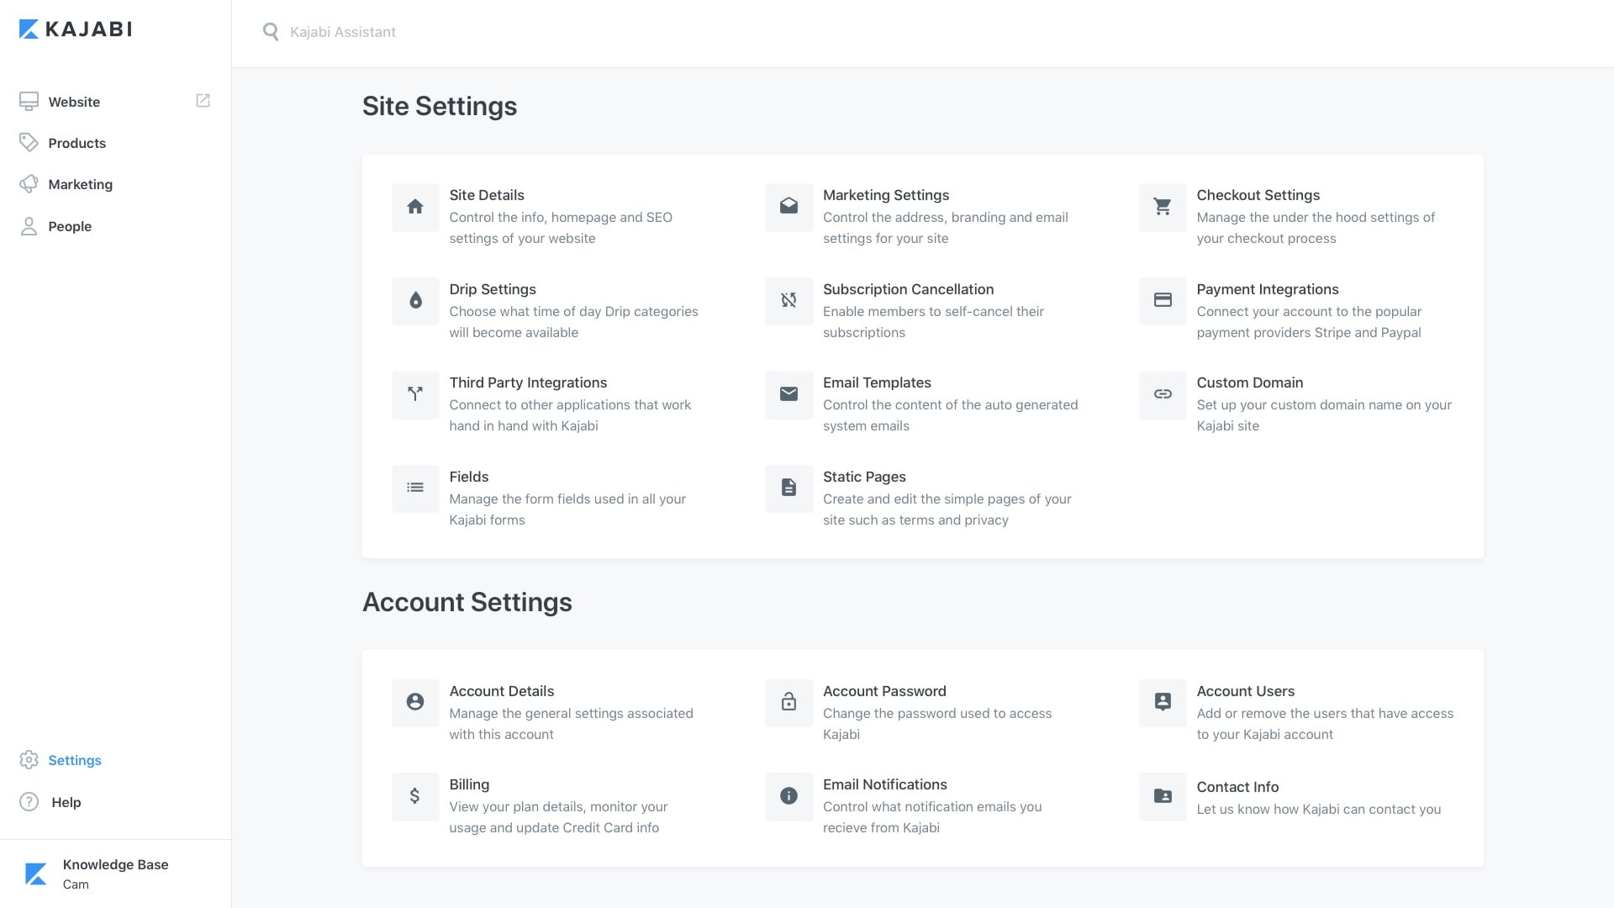Open website in new tab icon

pos(203,101)
